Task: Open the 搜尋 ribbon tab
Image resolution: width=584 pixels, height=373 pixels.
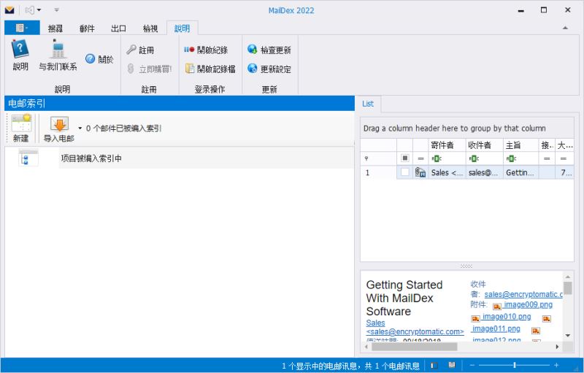Action: [55, 28]
